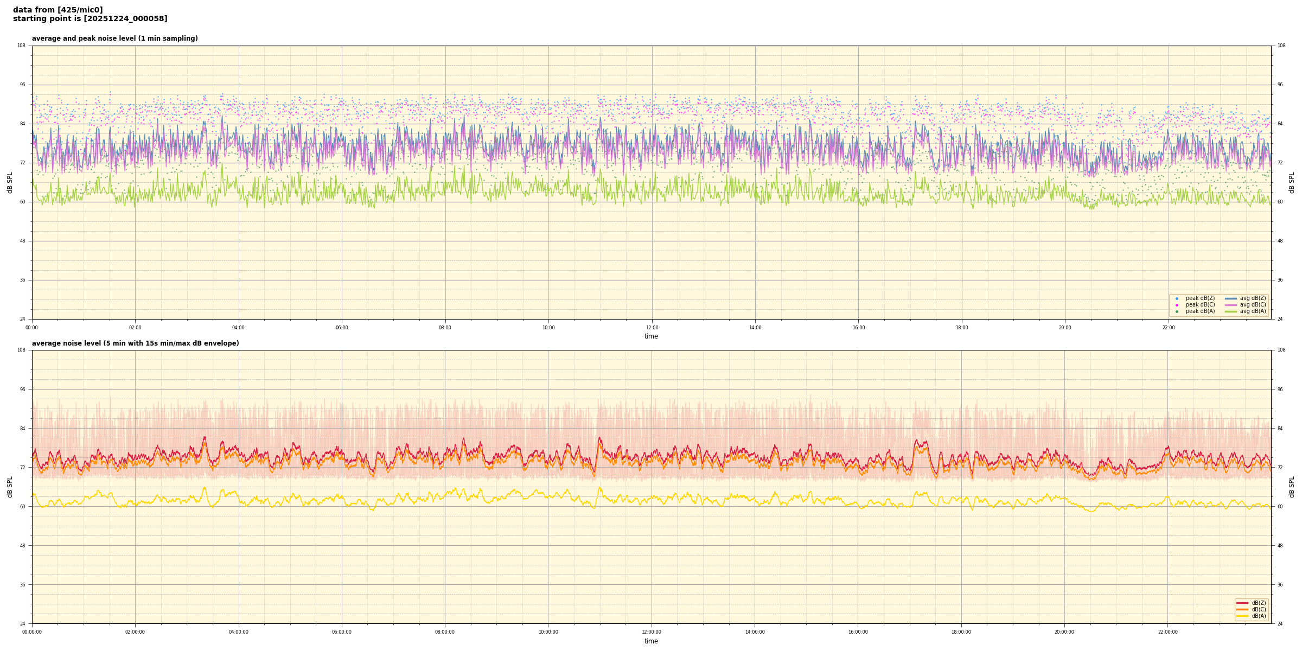Click the 22:00:00 tick label on lower chart
The height and width of the screenshot is (651, 1302).
tap(1168, 632)
